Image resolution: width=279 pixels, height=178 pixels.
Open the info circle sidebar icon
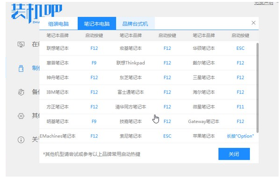point(21,140)
